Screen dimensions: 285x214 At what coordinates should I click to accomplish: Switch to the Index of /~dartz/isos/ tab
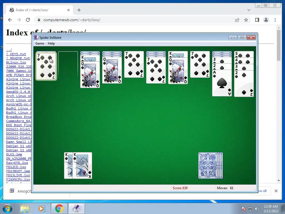coord(40,10)
